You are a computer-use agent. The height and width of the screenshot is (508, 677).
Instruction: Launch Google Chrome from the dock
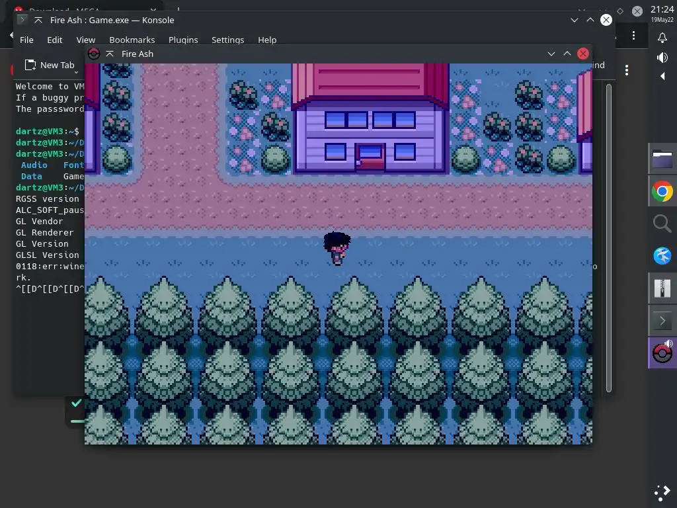[662, 191]
